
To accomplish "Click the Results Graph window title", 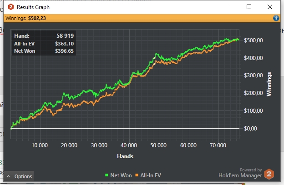I will 33,7.
